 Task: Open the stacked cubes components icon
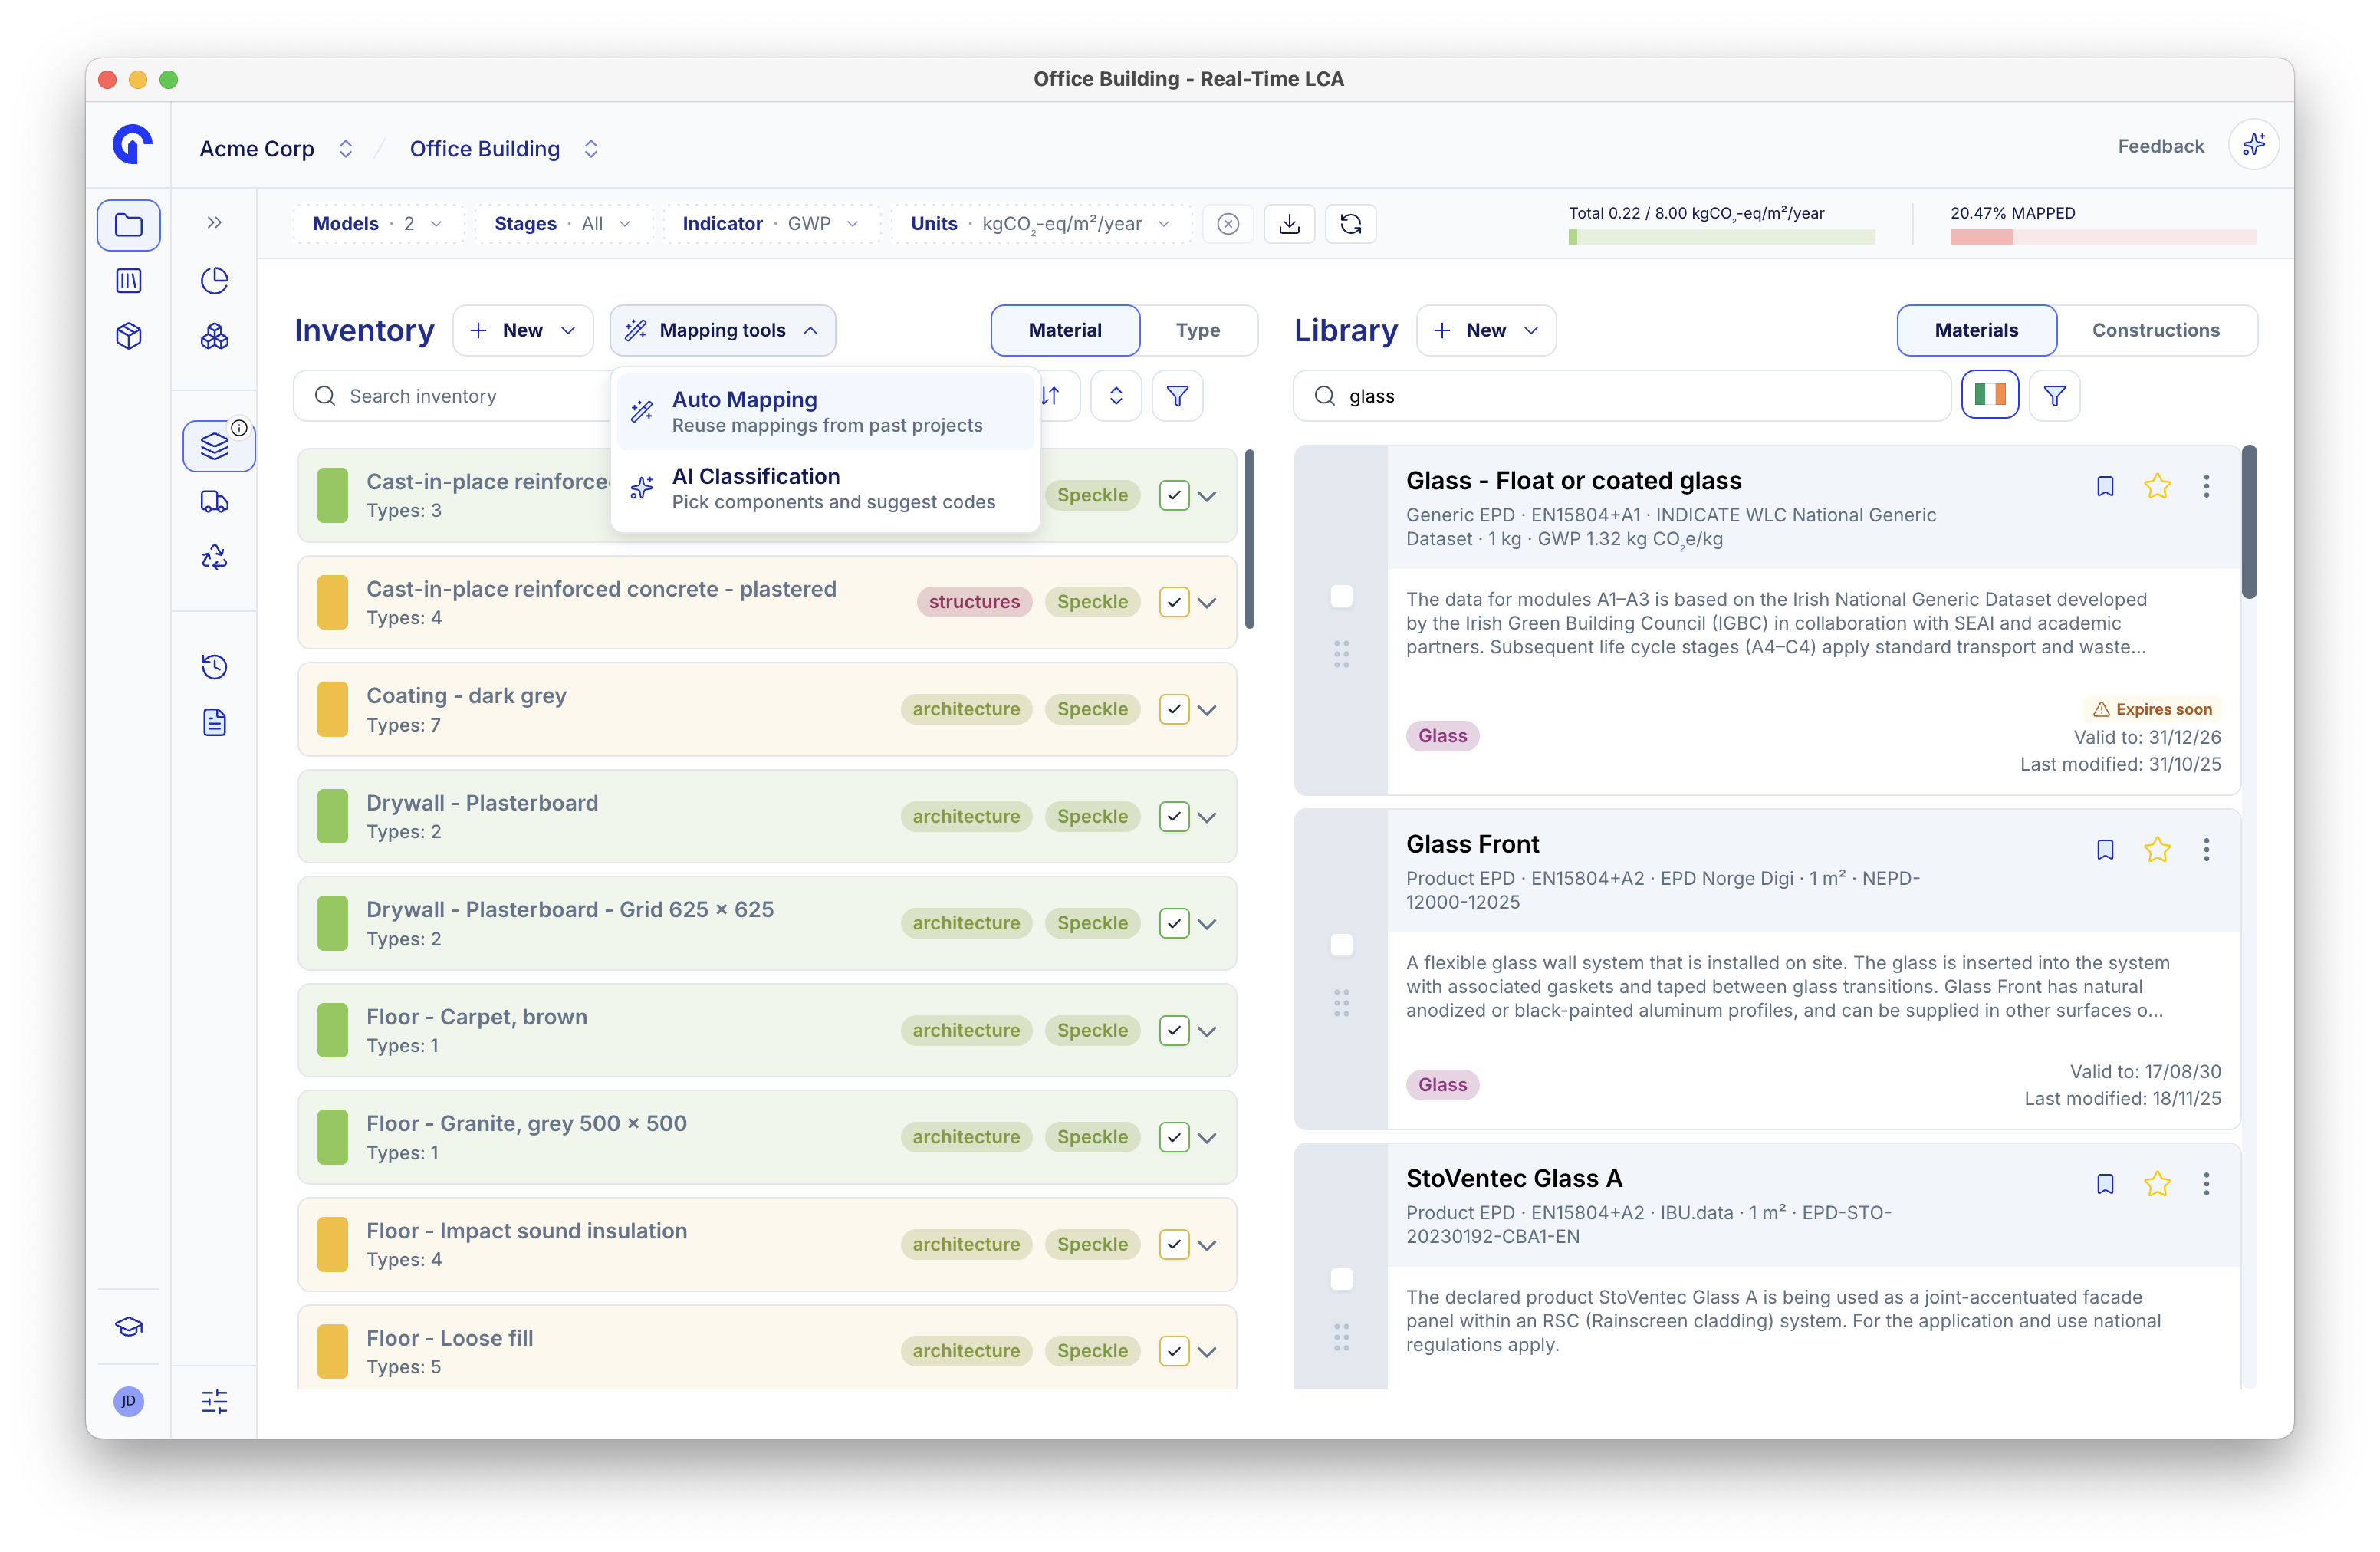(214, 336)
